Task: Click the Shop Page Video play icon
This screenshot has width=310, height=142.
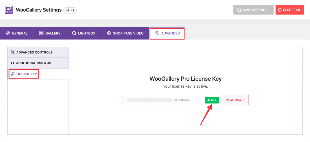Action: point(109,33)
